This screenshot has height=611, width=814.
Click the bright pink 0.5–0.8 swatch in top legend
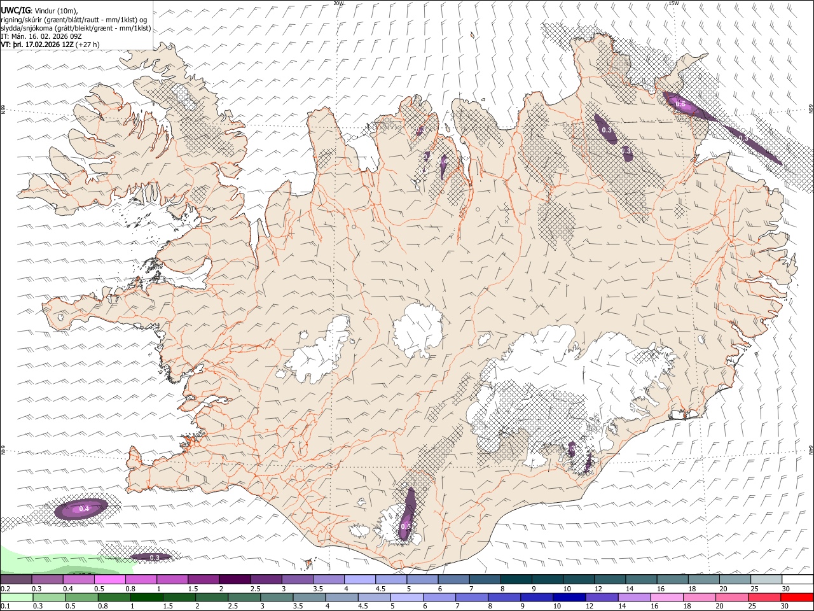[x=109, y=579]
